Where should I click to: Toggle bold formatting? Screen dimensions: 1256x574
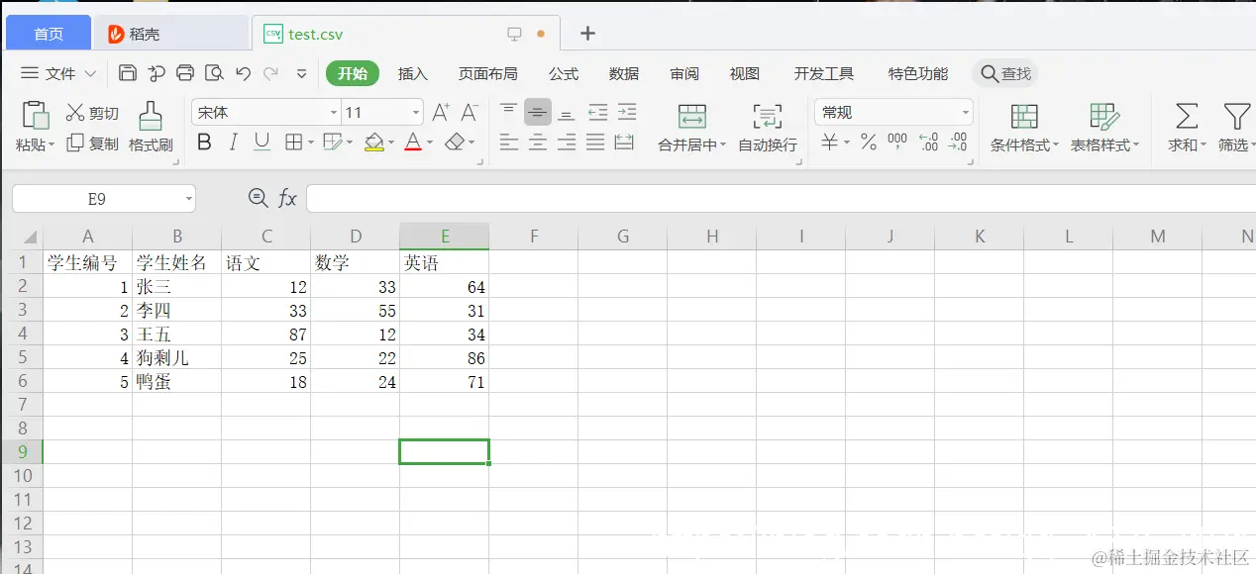205,143
